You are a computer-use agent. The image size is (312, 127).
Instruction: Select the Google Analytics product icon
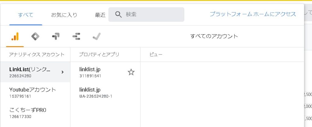pos(15,36)
